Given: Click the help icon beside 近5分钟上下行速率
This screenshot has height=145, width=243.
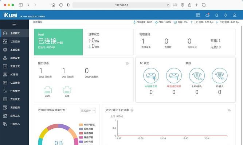Looking at the screenshot, I should coord(132,110).
